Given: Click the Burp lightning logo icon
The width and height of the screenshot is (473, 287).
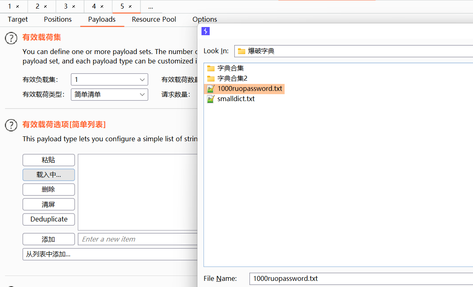Looking at the screenshot, I should [206, 31].
